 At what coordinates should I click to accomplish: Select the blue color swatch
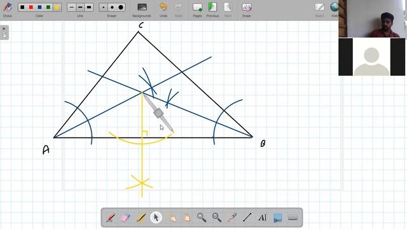click(39, 7)
